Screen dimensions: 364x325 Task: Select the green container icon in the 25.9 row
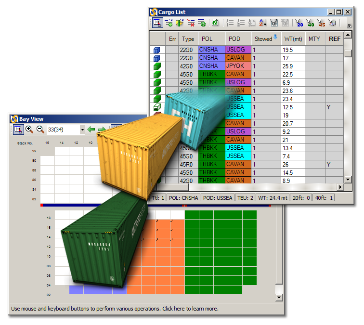[x=157, y=66]
